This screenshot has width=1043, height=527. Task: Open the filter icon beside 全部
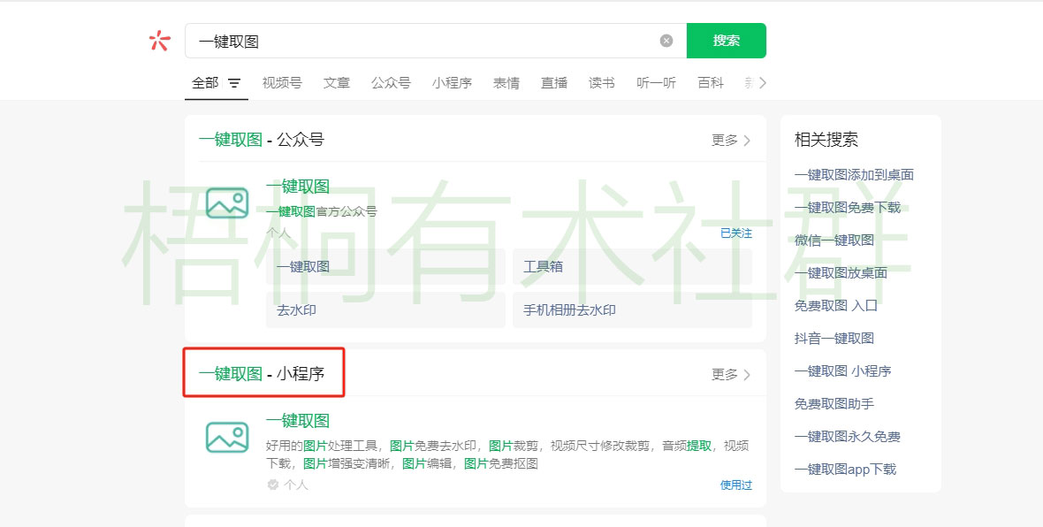234,83
